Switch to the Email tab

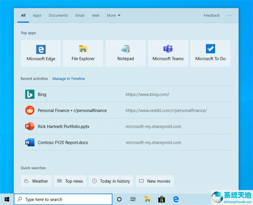point(80,15)
